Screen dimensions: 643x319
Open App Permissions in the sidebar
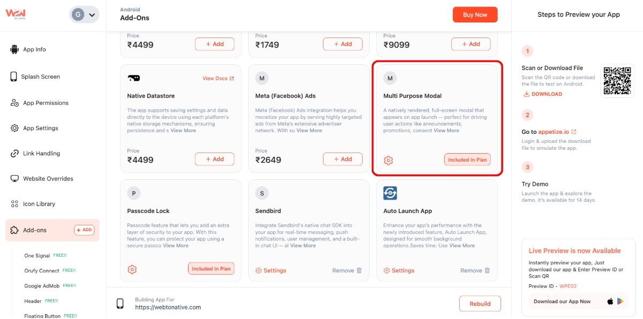point(46,103)
